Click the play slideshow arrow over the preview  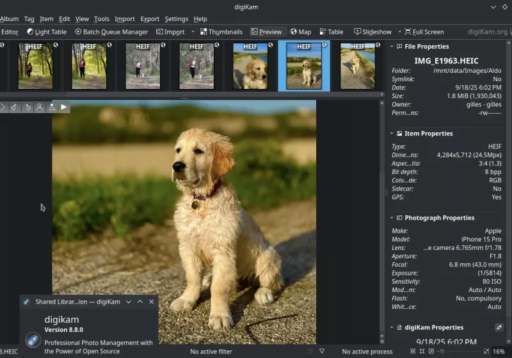point(64,107)
